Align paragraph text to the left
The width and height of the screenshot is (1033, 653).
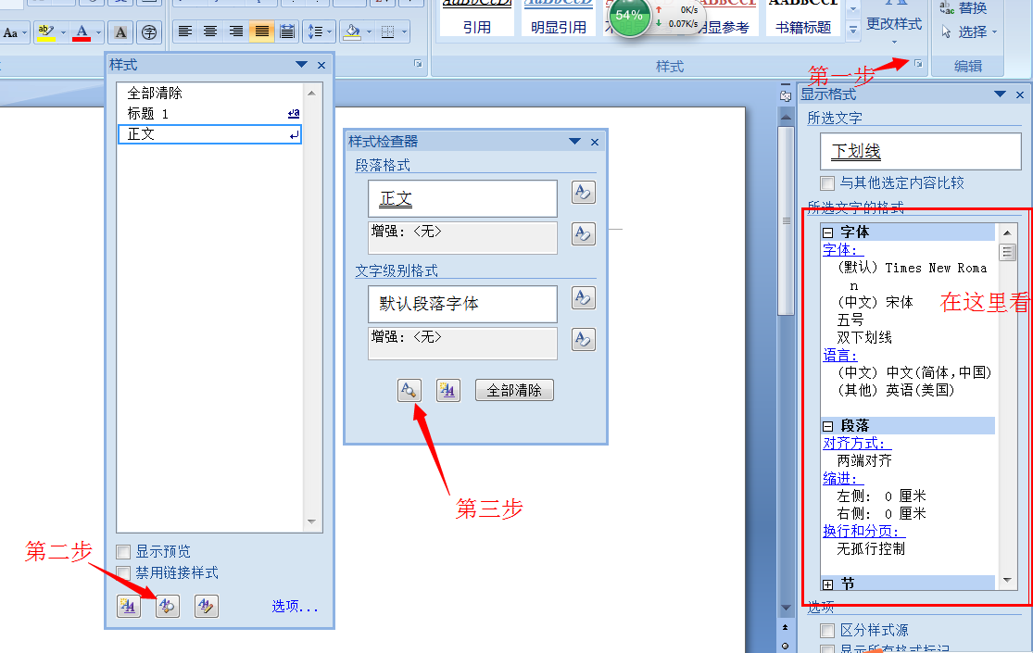186,31
